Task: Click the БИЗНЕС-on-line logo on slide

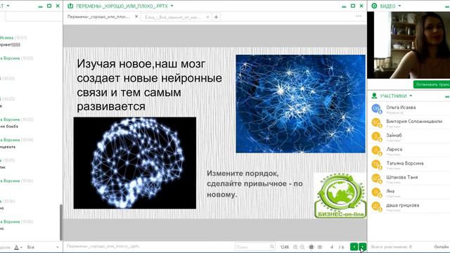Action: pyautogui.click(x=340, y=195)
